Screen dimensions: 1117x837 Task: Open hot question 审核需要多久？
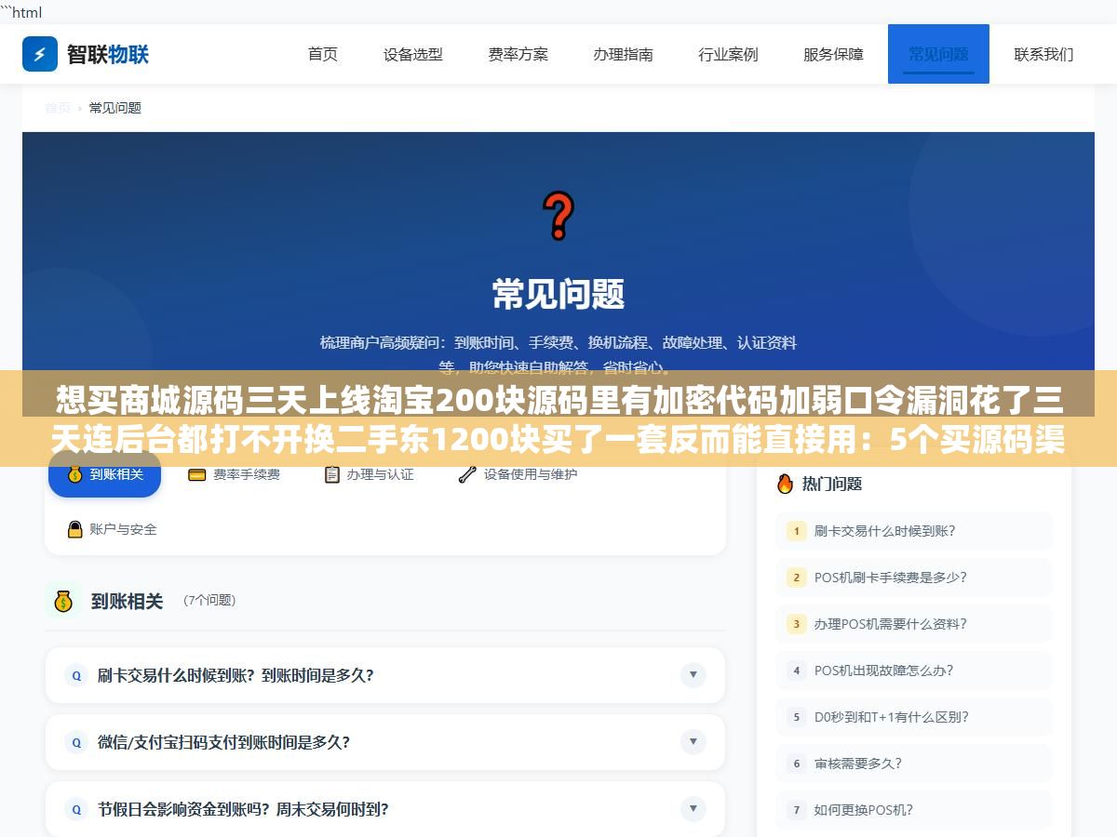coord(914,764)
